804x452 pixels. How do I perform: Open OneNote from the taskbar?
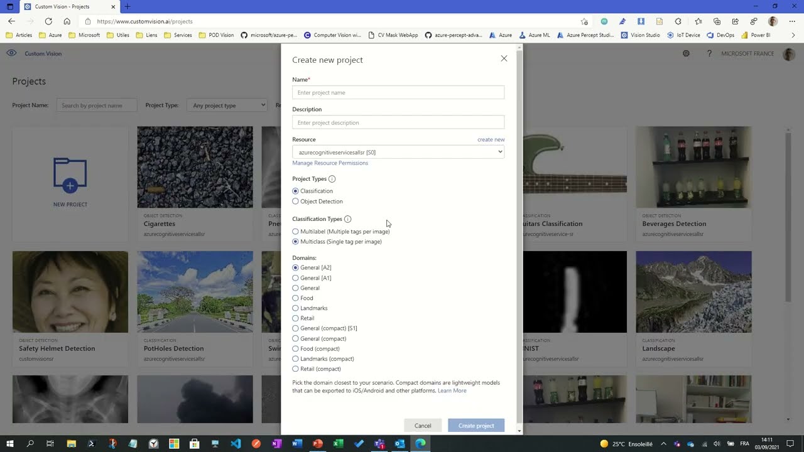(276, 444)
